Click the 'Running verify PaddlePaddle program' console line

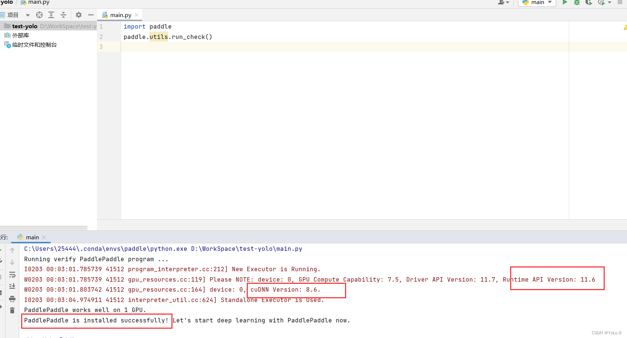(96, 259)
